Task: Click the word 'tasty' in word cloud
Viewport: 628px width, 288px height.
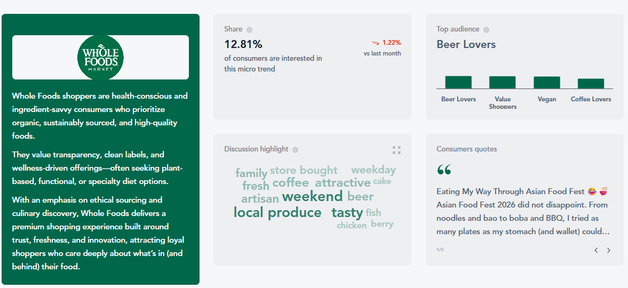Action: (347, 212)
